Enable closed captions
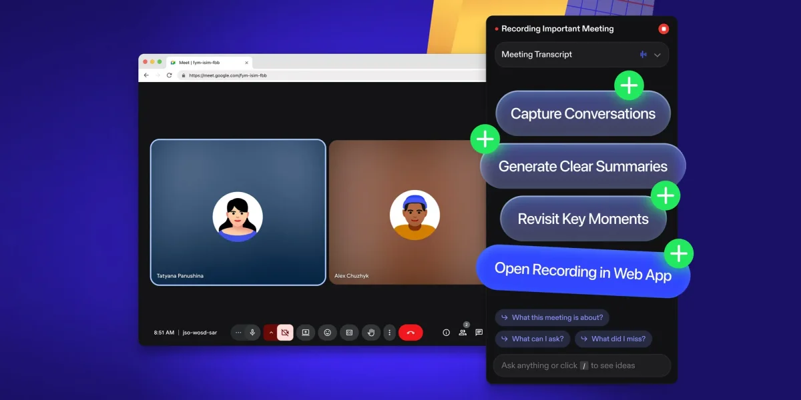Screen dimensions: 801x400 [x=348, y=332]
